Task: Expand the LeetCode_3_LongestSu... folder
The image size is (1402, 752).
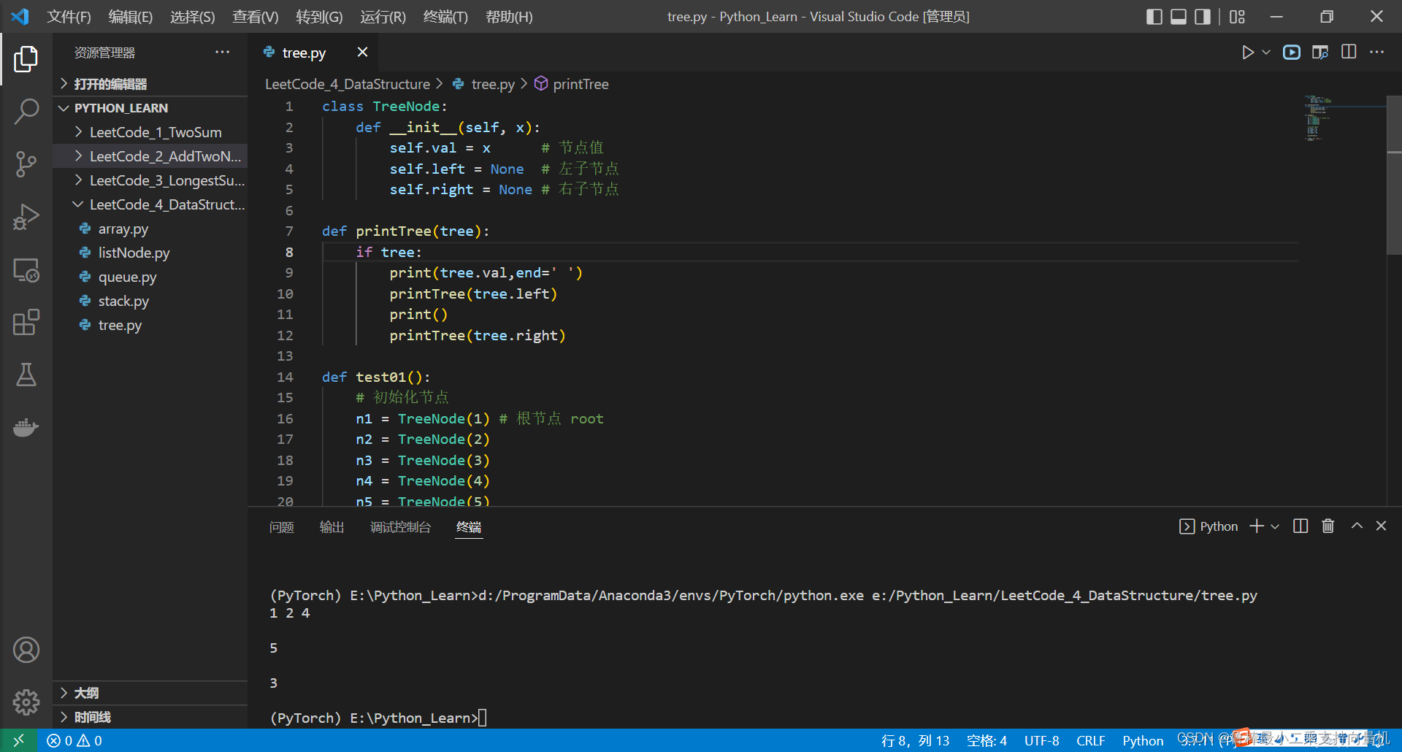Action: (150, 180)
